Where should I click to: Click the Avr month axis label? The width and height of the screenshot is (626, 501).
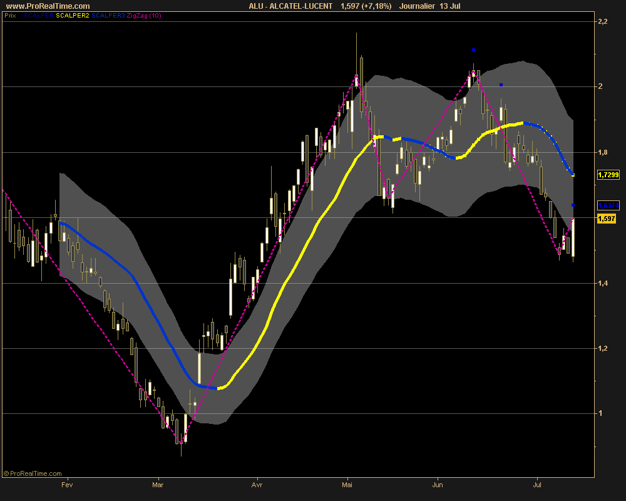(257, 485)
